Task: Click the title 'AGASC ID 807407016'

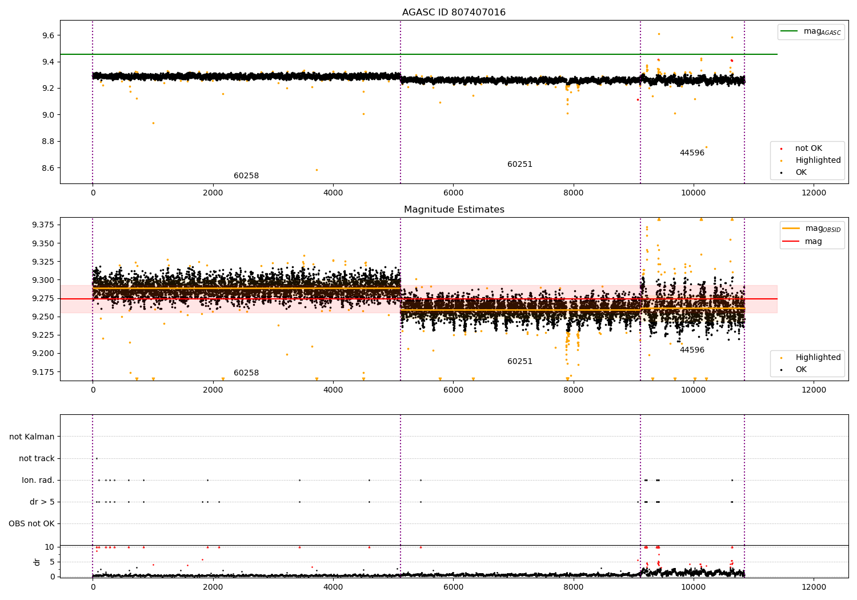Action: click(454, 13)
